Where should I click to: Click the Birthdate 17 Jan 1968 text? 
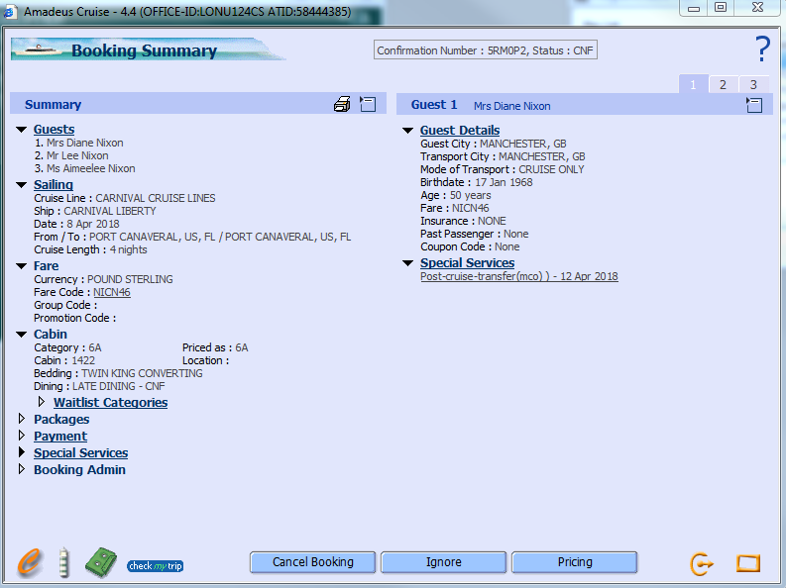click(476, 183)
